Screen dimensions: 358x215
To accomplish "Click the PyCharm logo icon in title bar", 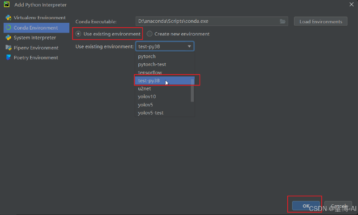I will (x=7, y=4).
